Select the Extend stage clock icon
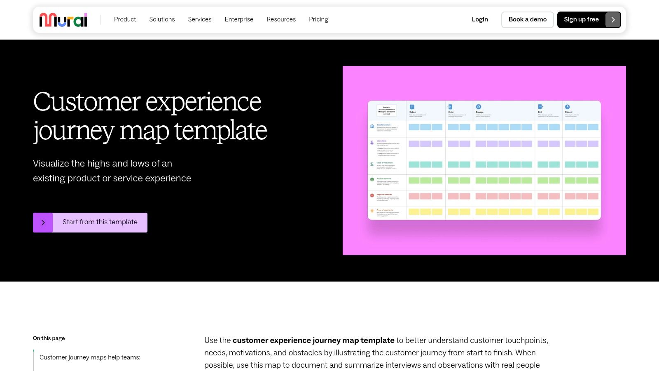659x371 pixels. point(567,106)
